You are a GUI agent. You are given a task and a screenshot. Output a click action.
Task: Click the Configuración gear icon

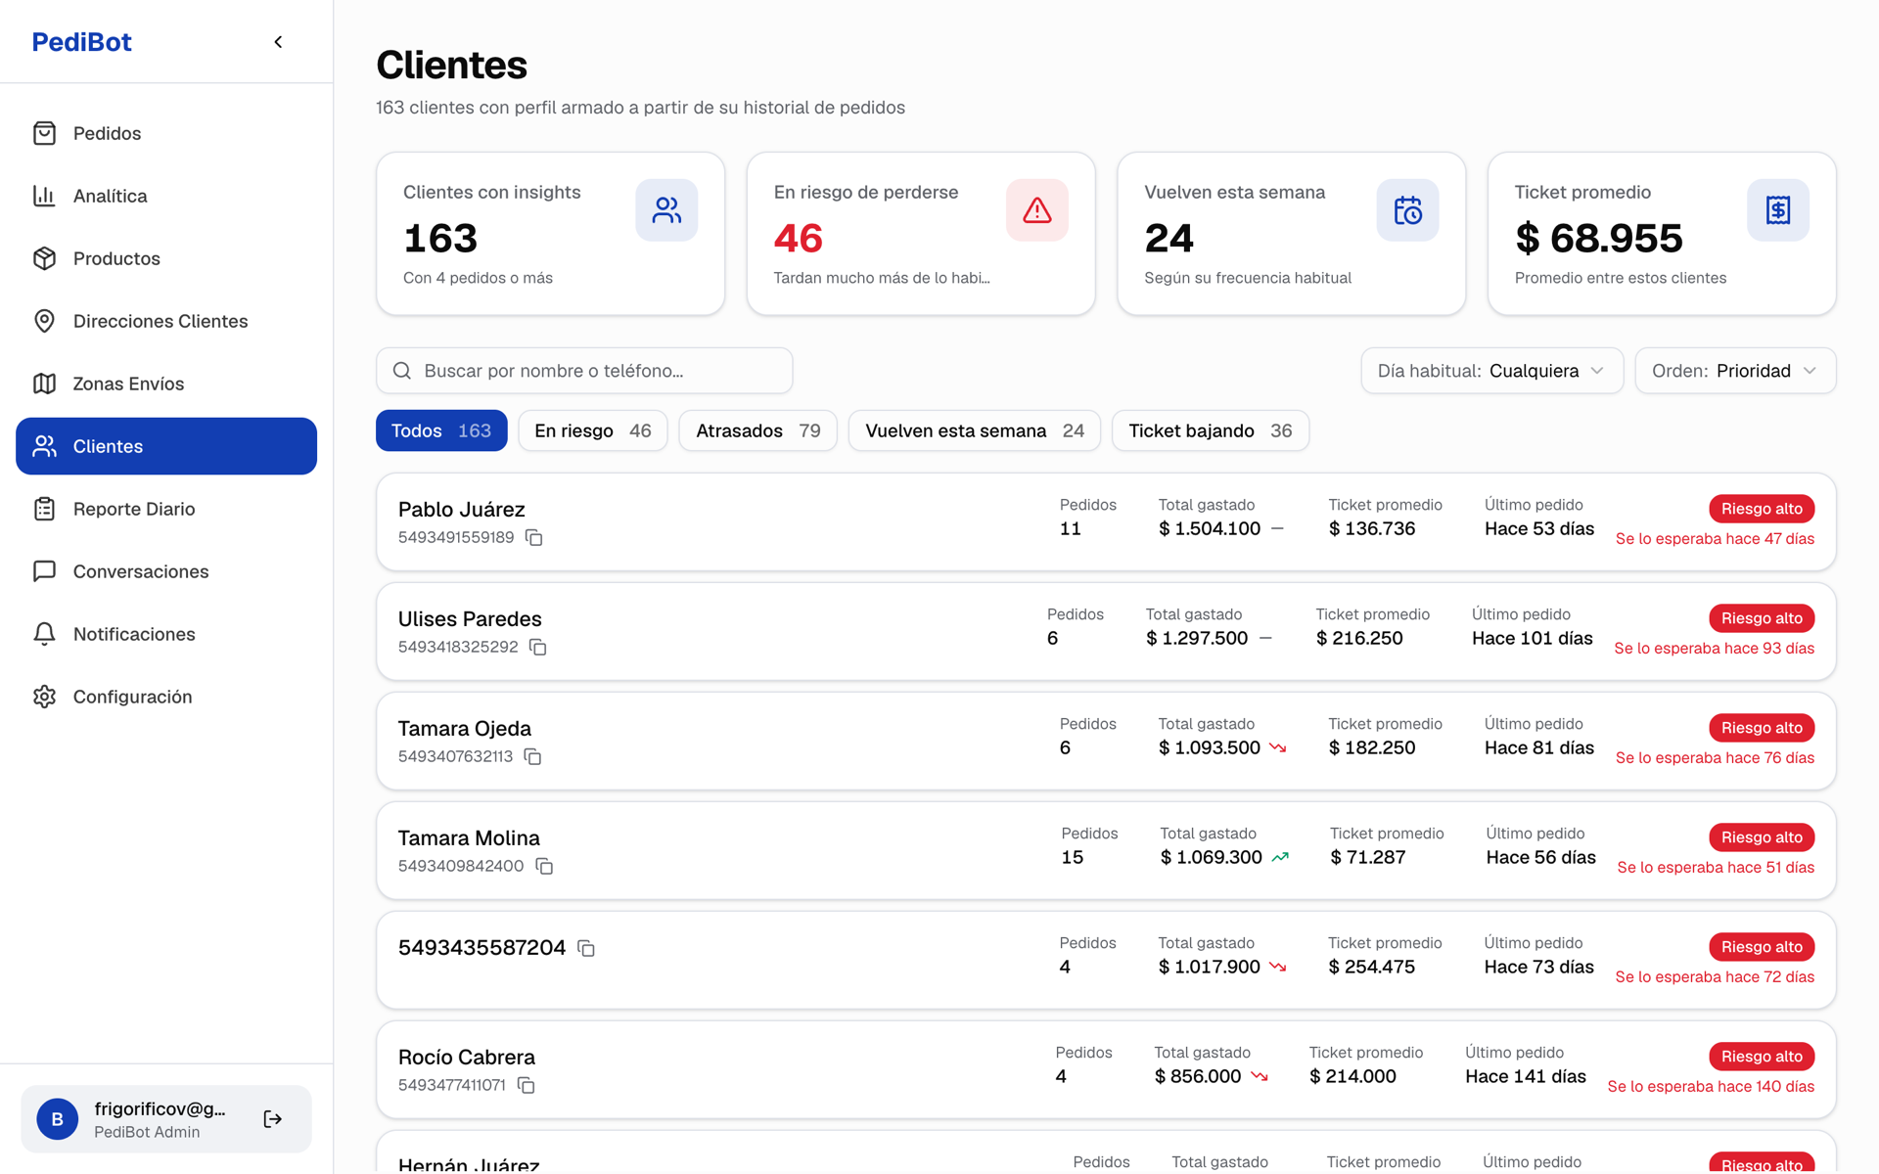pos(44,697)
